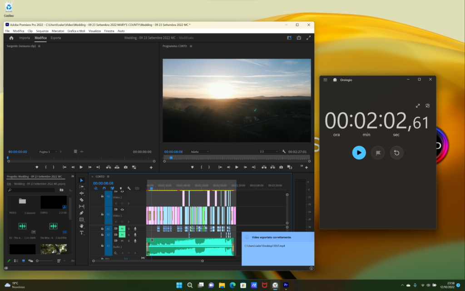The image size is (465, 291).
Task: Export frame with Program monitor camera icon
Action: (x=281, y=167)
